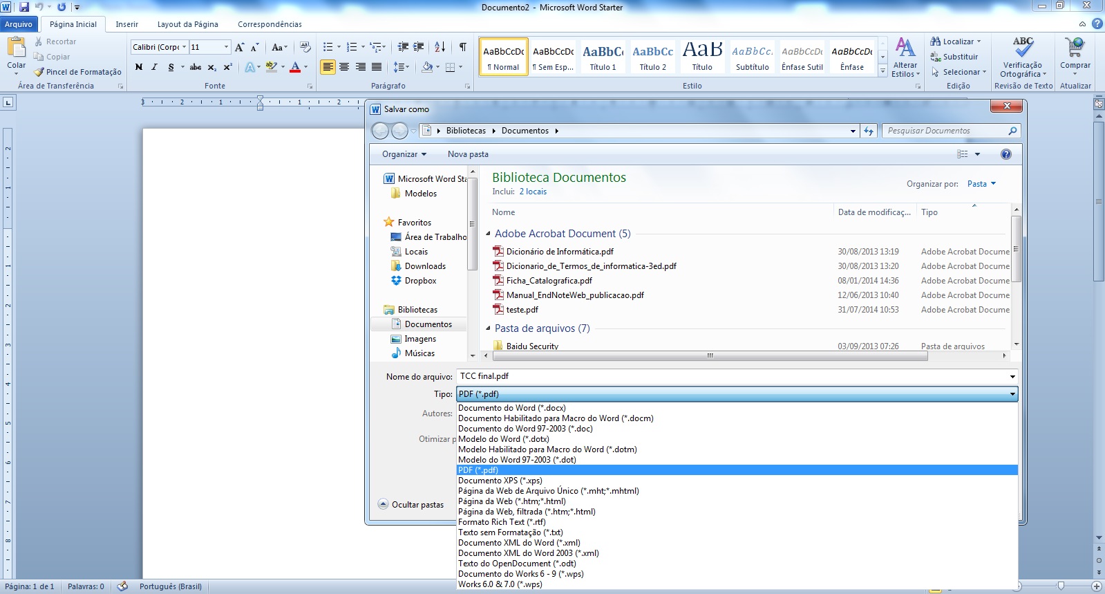Select Documento XPS (*.xps) type

[x=737, y=481]
